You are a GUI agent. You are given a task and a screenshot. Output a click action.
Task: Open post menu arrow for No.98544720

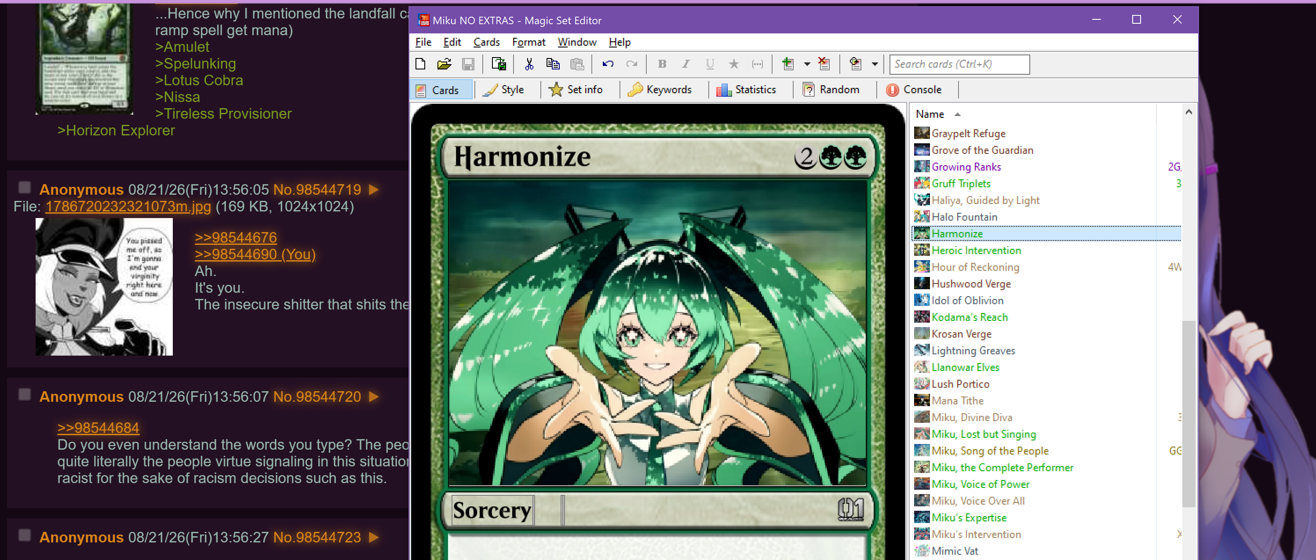[374, 396]
